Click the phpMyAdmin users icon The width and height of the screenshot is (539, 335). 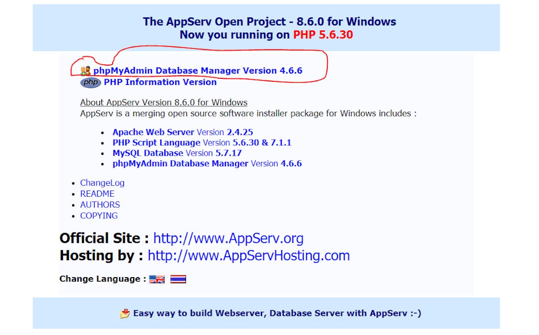pos(86,70)
